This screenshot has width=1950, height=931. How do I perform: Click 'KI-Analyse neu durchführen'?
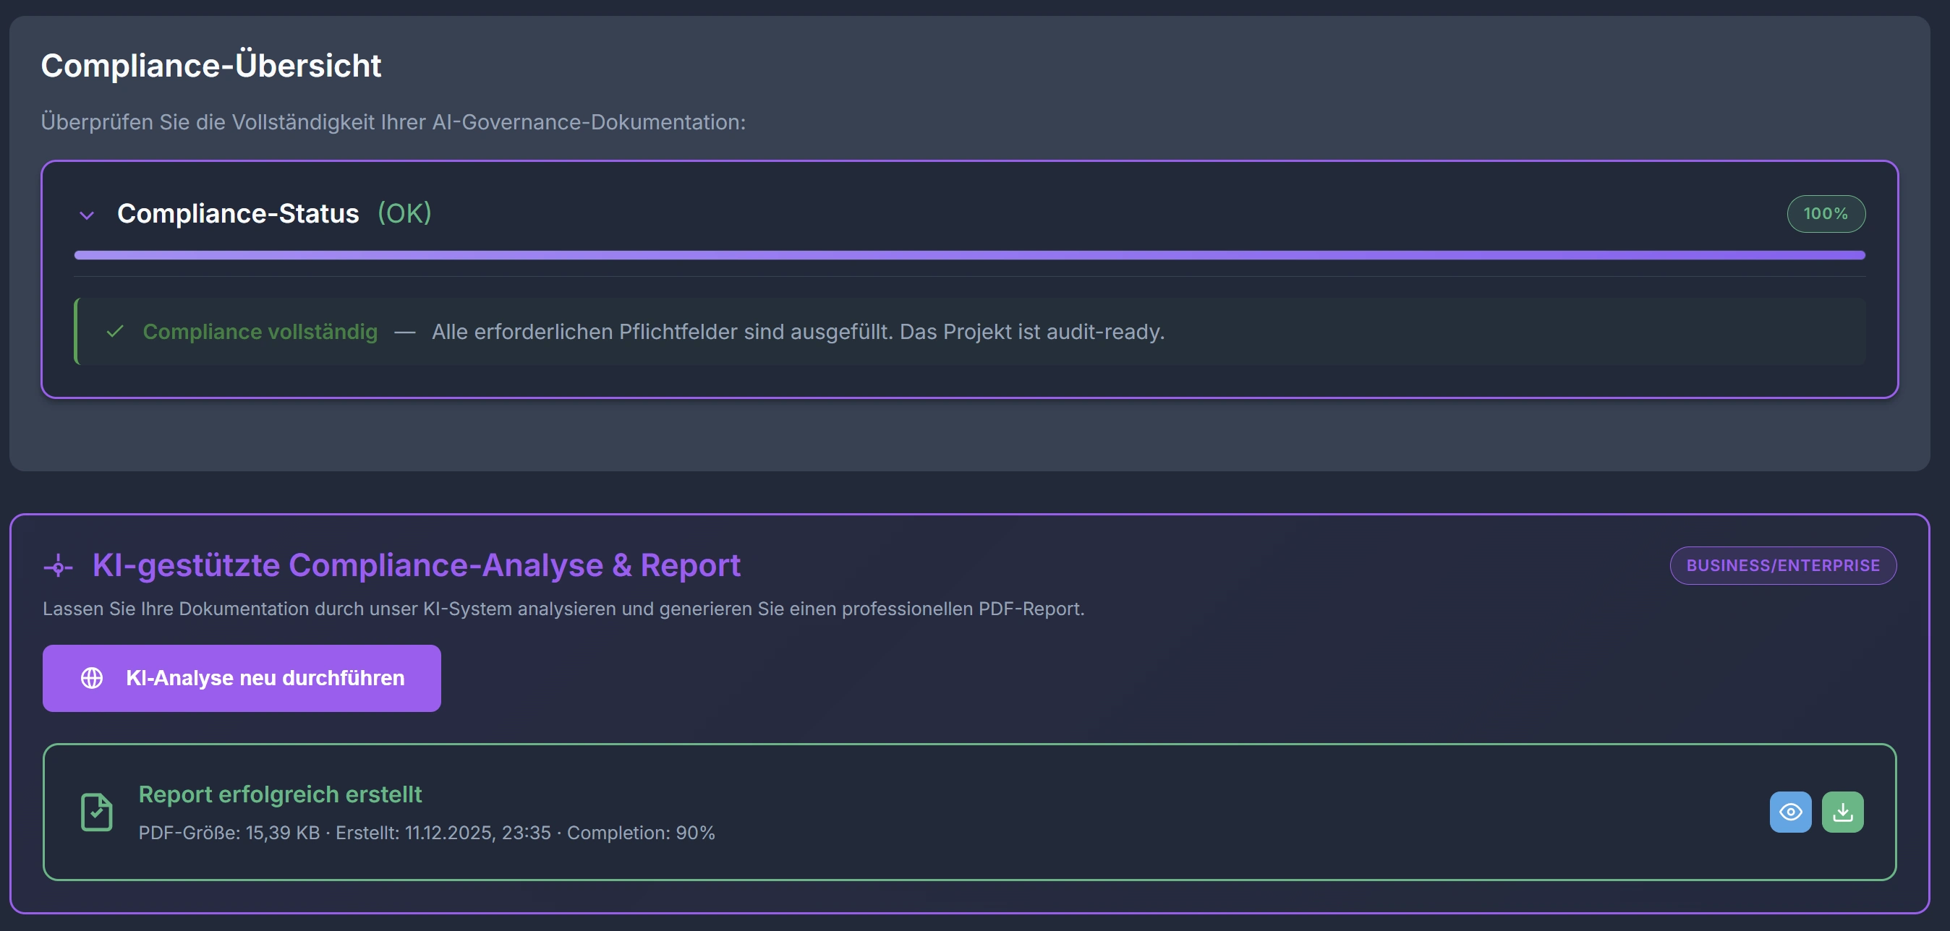tap(241, 677)
